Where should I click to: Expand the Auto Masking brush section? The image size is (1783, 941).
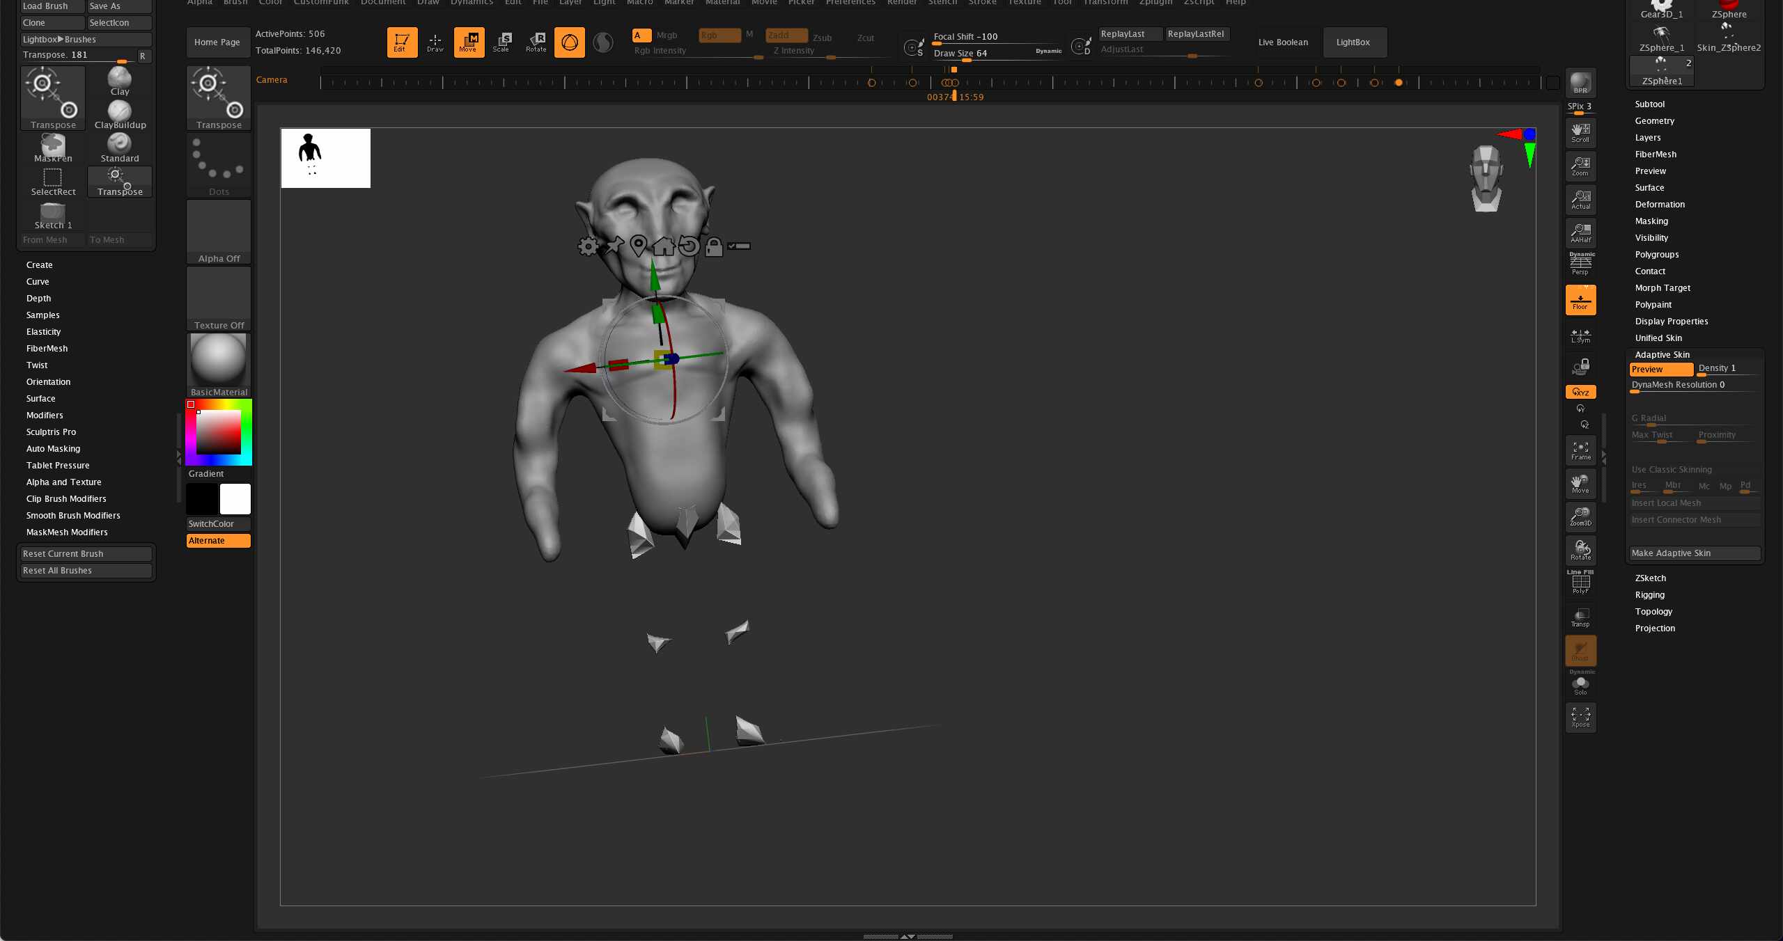click(53, 449)
